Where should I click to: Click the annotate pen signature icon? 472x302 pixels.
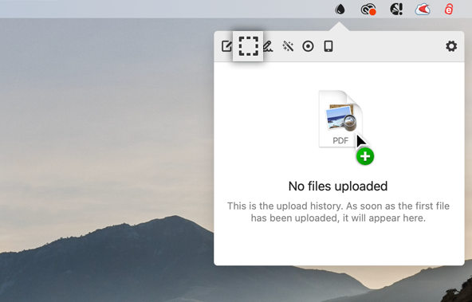[268, 47]
